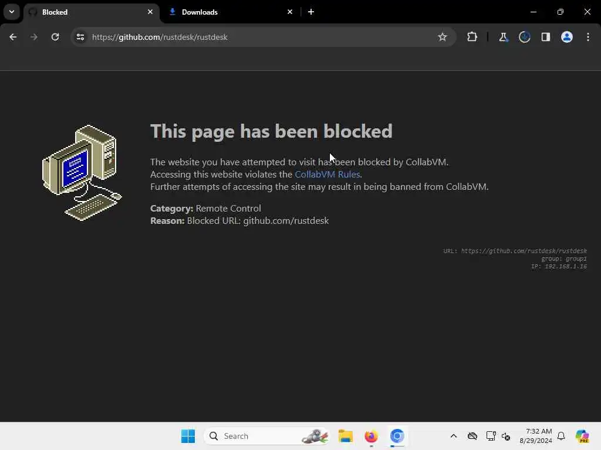Click the CollabVM computer logo image
Image resolution: width=601 pixels, height=450 pixels.
point(82,173)
